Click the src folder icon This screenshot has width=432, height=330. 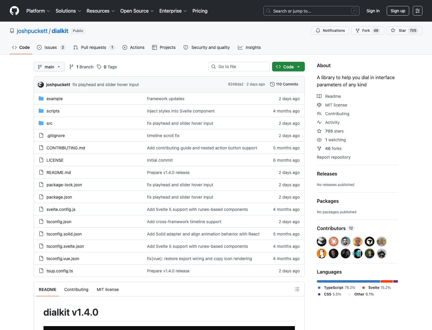pyautogui.click(x=41, y=123)
